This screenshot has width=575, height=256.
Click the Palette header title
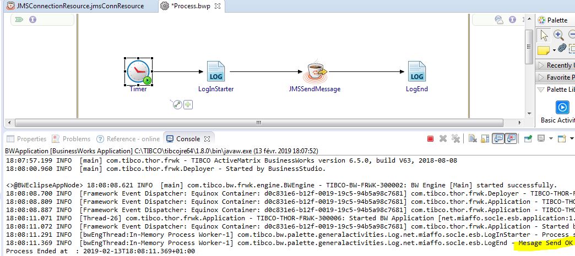pyautogui.click(x=557, y=20)
